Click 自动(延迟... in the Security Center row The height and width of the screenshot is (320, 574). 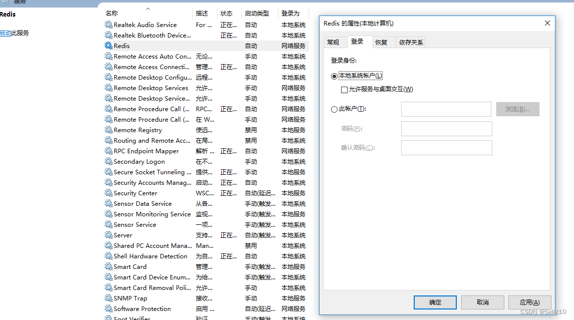(x=260, y=193)
